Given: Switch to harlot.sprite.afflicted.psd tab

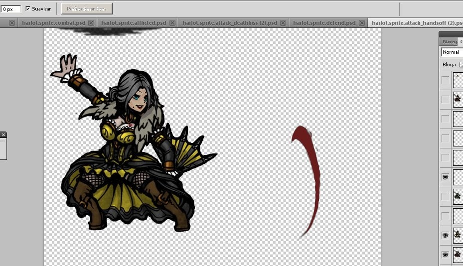Looking at the screenshot, I should (x=134, y=23).
